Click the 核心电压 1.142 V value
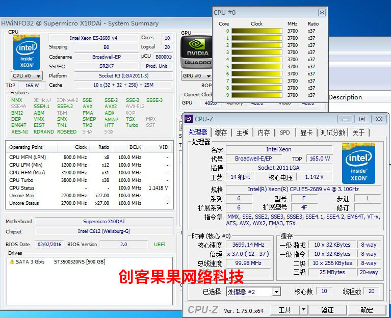The width and height of the screenshot is (391, 318). point(314,177)
